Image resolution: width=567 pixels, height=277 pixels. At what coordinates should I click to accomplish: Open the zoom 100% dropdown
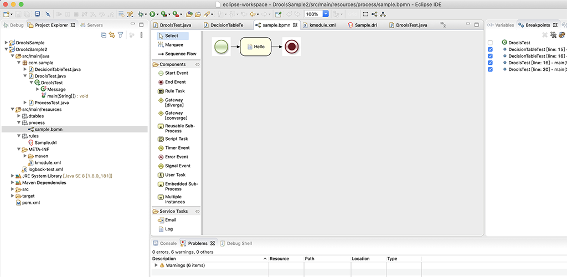[x=326, y=14]
